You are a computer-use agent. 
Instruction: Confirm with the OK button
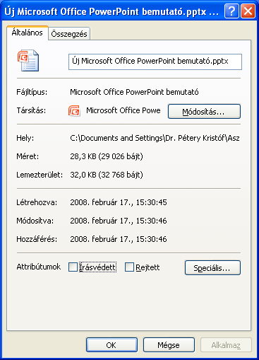pos(112,345)
